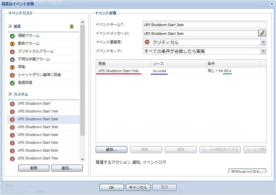
Task: Click the キャンセル button
Action: point(138,187)
